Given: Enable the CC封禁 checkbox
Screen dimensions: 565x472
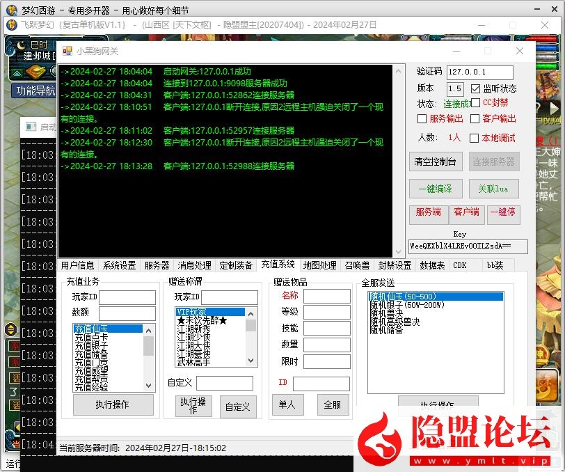Looking at the screenshot, I should (476, 103).
